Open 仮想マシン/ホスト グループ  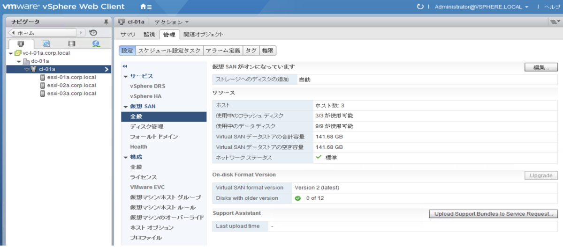[x=166, y=197]
